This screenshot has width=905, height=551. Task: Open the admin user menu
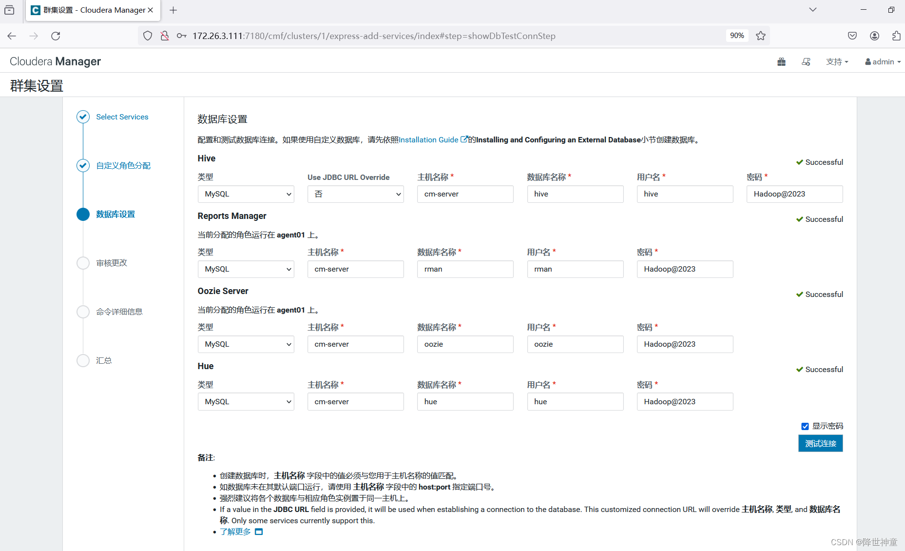(883, 62)
